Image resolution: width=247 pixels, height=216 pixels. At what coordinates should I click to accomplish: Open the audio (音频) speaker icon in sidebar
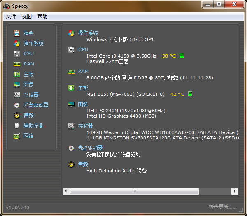pos(17,115)
